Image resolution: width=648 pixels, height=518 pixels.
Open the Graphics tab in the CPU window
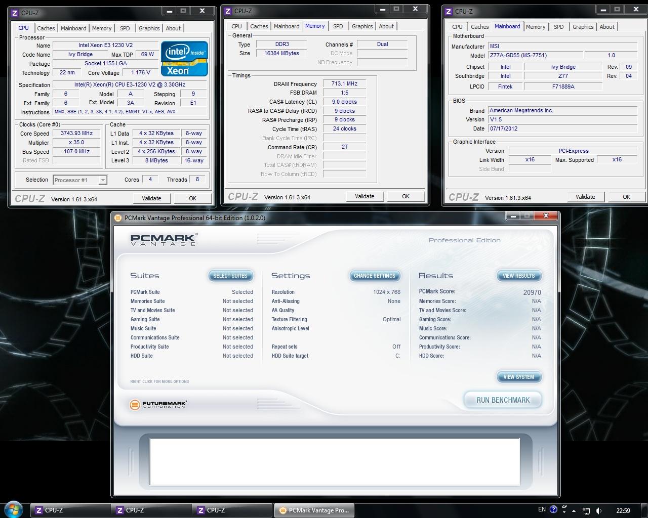149,28
